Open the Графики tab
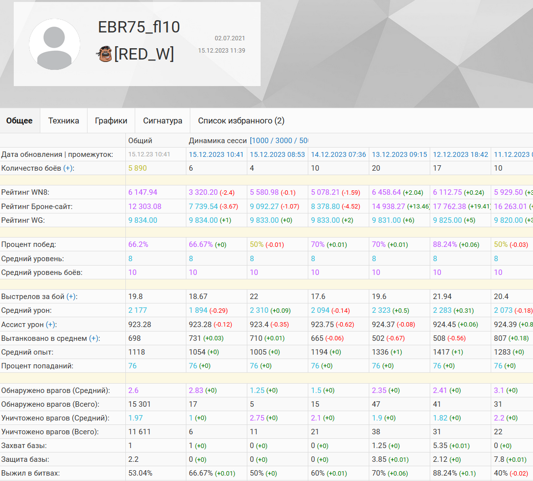533x481 pixels. [x=111, y=120]
